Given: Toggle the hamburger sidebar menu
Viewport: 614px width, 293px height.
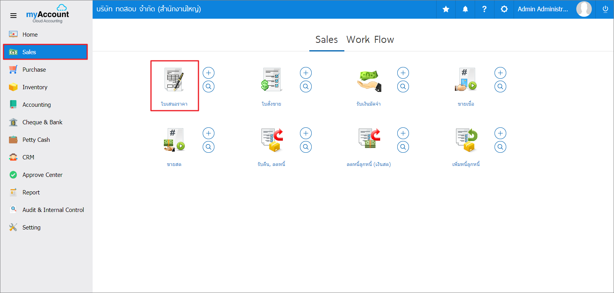Looking at the screenshot, I should coord(13,16).
